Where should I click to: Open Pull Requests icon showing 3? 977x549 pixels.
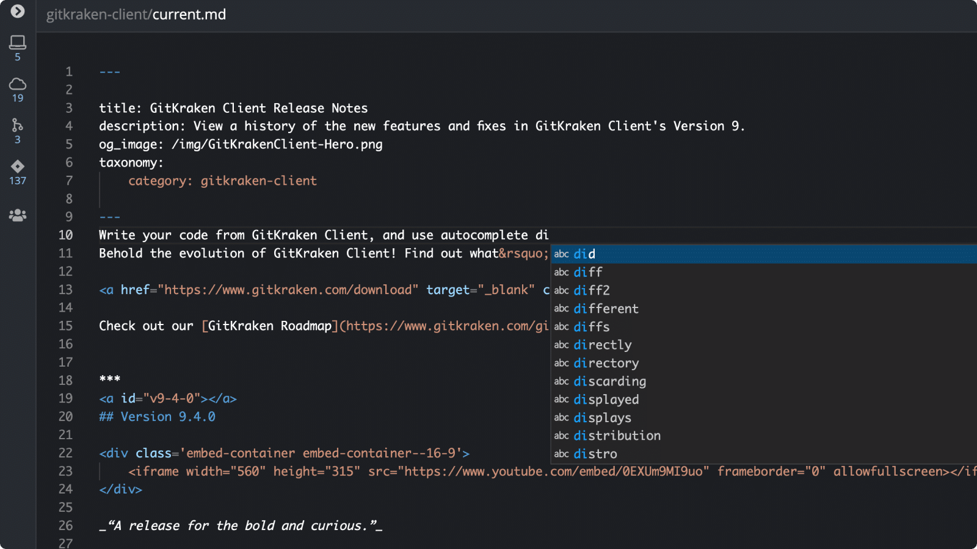18,131
